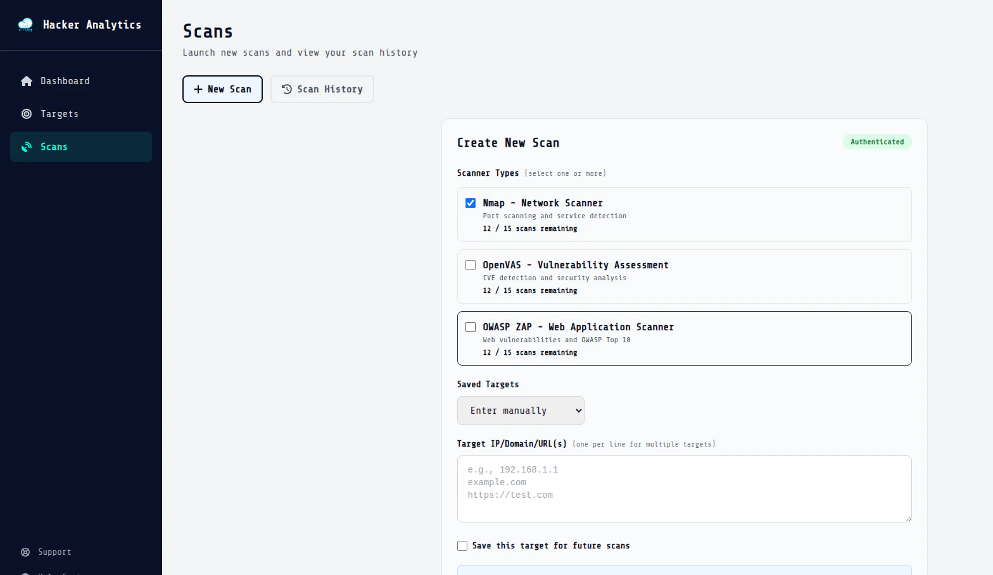This screenshot has width=993, height=575.
Task: Open Dashboard from the sidebar
Action: click(x=65, y=81)
